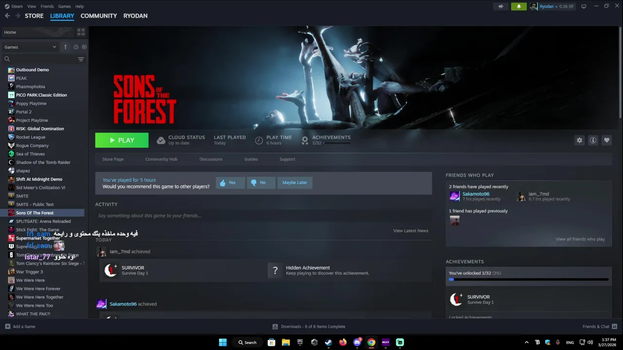Expand the Games category dropdown
This screenshot has height=350, width=623.
pyautogui.click(x=30, y=47)
